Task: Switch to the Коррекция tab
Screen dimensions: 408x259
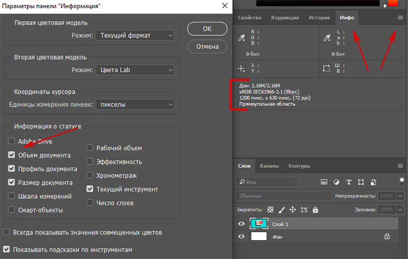Action: (x=285, y=18)
